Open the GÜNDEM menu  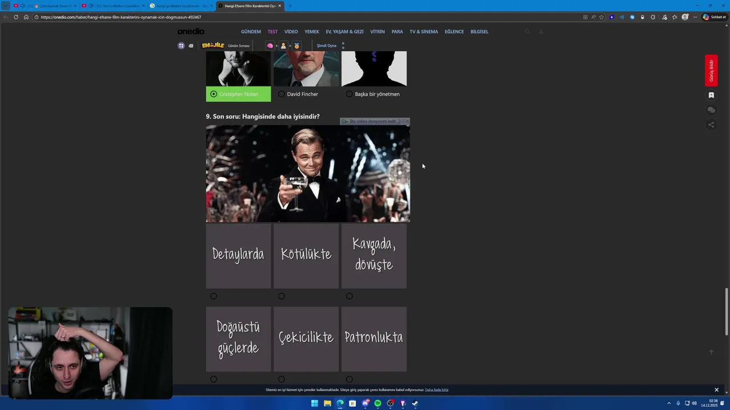point(251,31)
